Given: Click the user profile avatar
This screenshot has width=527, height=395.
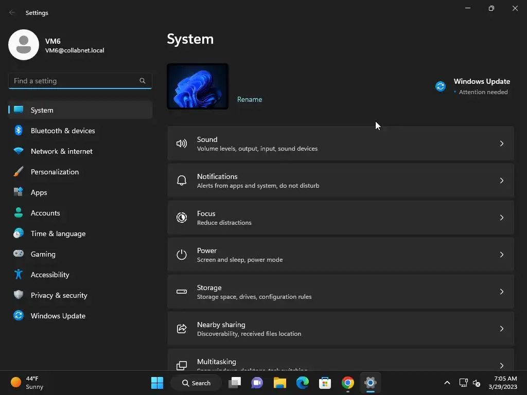Looking at the screenshot, I should tap(24, 45).
